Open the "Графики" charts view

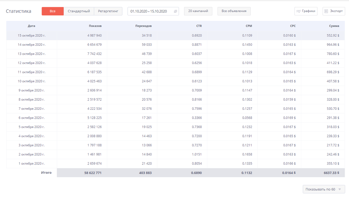(x=306, y=11)
